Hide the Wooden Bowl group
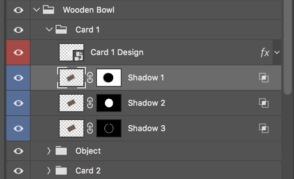294x179 pixels. click(x=18, y=10)
